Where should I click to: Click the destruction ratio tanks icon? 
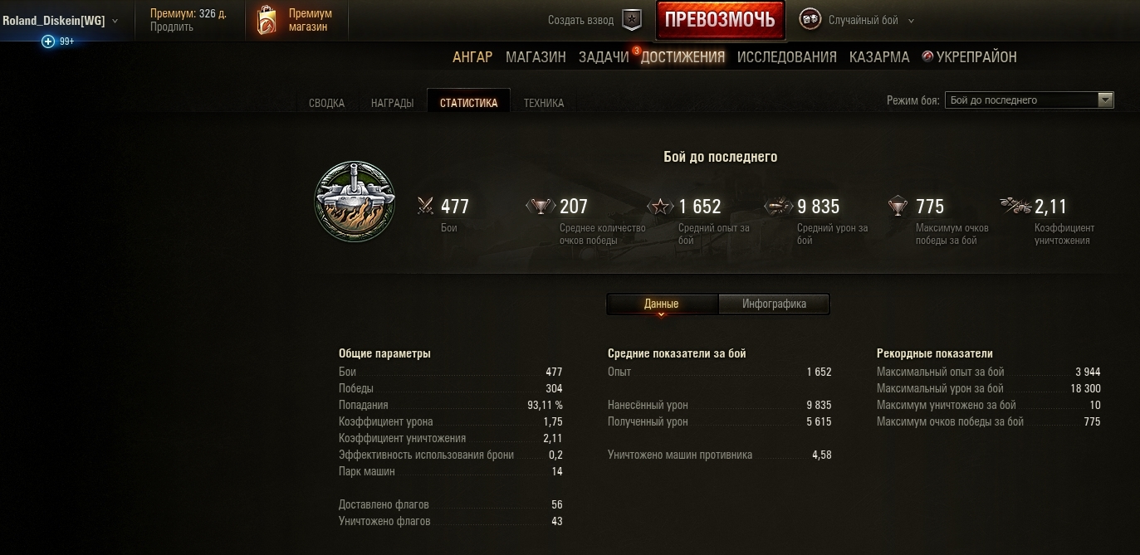click(1016, 206)
